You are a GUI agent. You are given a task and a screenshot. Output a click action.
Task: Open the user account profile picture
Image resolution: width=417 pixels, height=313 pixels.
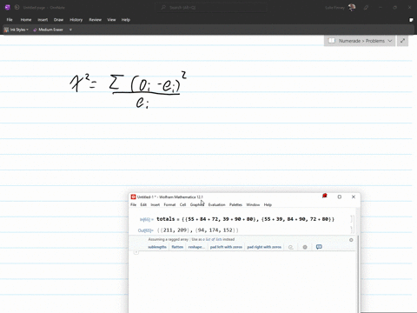(x=352, y=8)
